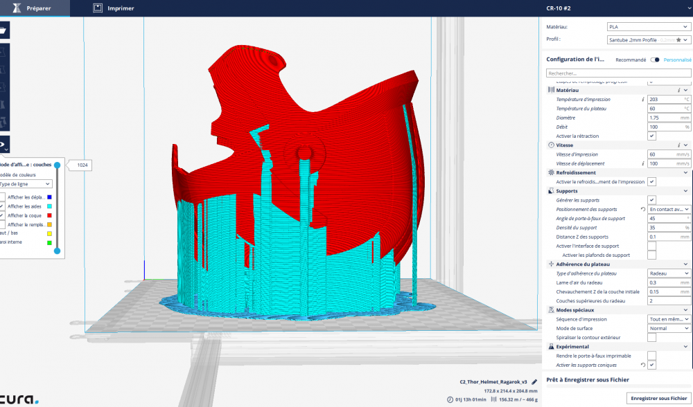Uncheck Activer le refroidissement de l'impression
This screenshot has width=693, height=407.
(x=652, y=182)
